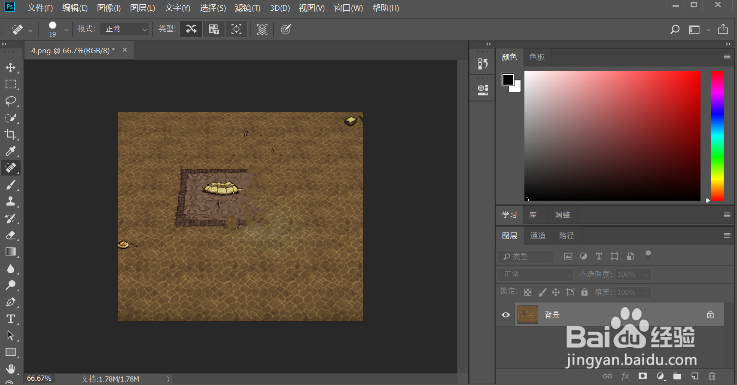Select the Rectangular Marquee tool

coord(11,84)
